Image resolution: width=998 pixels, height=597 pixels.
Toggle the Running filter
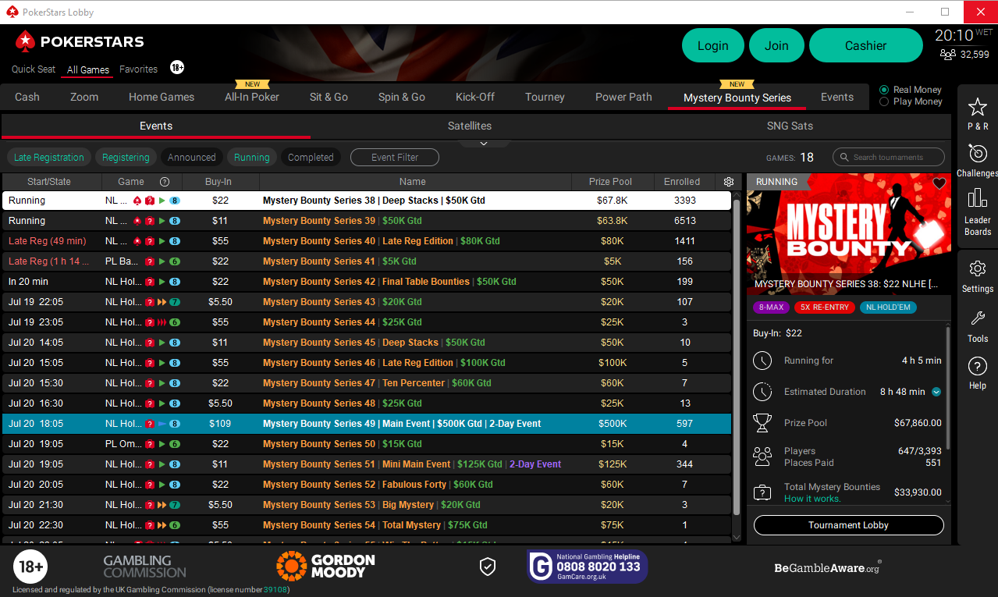tap(252, 157)
